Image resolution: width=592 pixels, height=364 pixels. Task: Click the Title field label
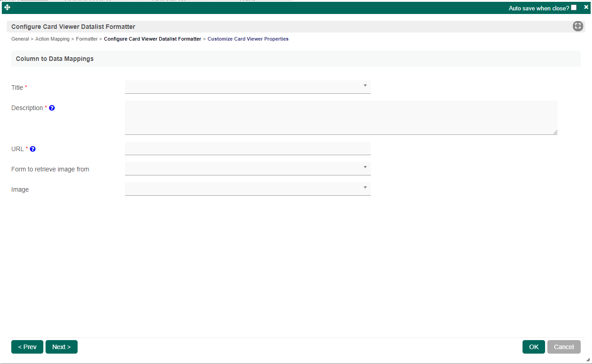coord(17,88)
